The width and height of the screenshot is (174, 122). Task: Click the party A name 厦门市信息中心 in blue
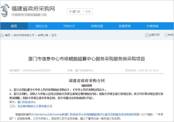click(x=27, y=102)
